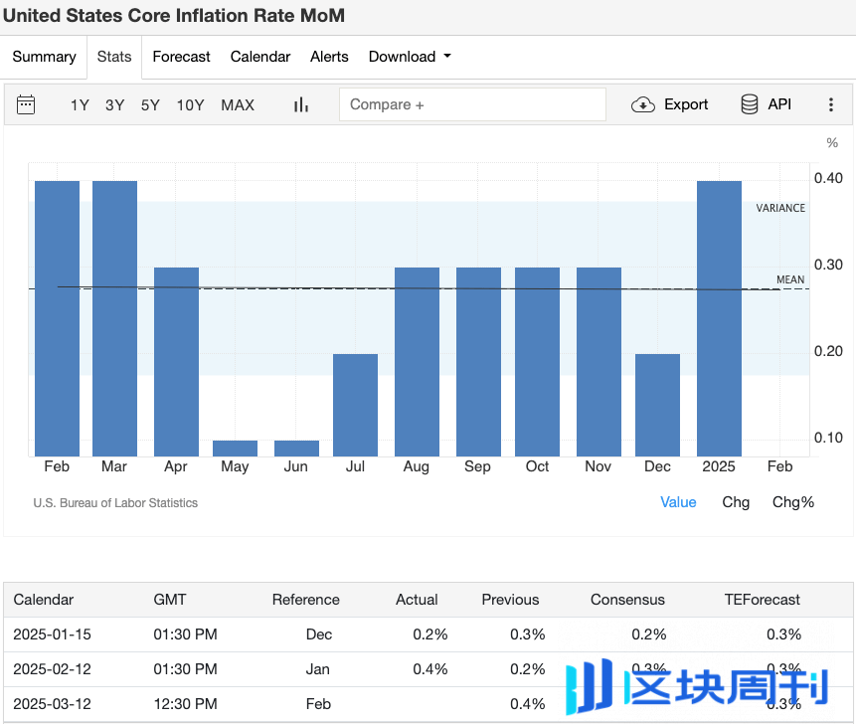Click the Reference column header
The height and width of the screenshot is (724, 856).
[x=306, y=600]
